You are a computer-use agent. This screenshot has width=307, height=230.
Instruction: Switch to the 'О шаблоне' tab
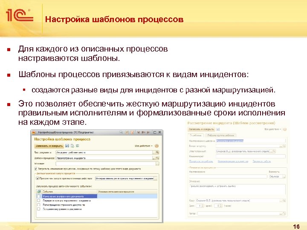pos(196,135)
